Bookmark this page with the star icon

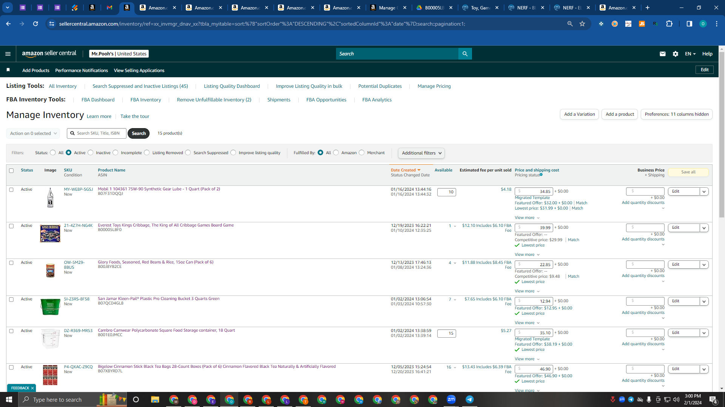582,24
